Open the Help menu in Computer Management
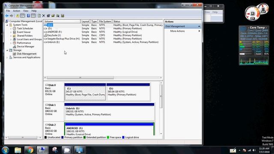274x154 pixels. [34, 11]
